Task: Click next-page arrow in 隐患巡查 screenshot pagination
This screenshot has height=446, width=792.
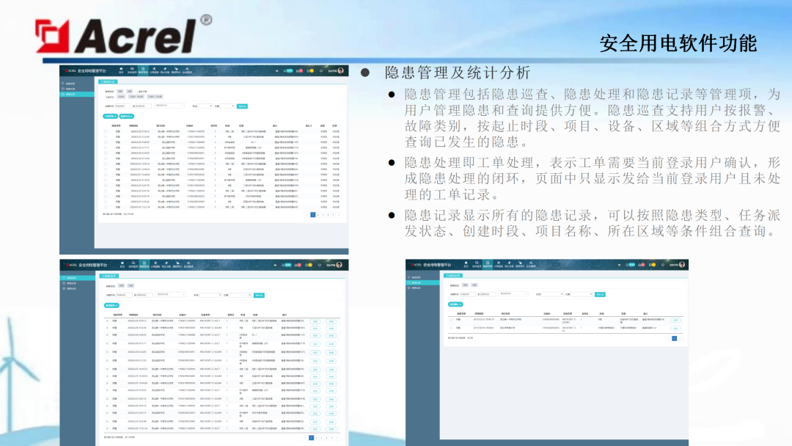Action: pyautogui.click(x=337, y=438)
